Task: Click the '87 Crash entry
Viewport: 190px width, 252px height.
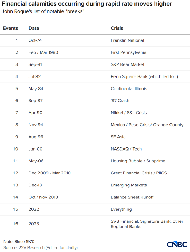Action: 120,101
